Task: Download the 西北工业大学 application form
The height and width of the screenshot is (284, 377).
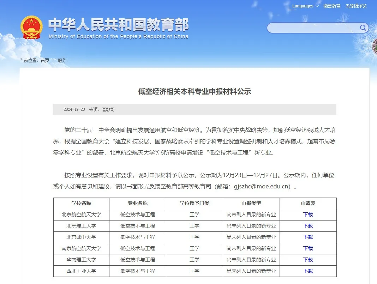Action: [x=308, y=271]
